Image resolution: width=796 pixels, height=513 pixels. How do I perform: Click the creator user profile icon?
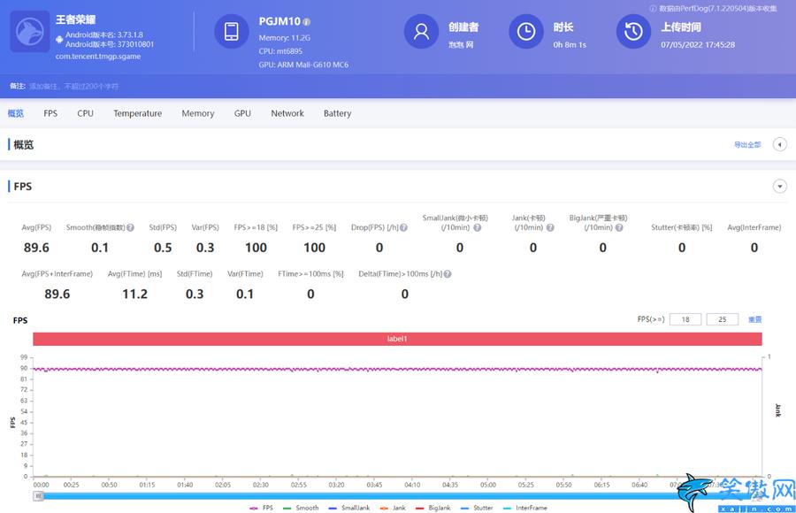pyautogui.click(x=421, y=32)
